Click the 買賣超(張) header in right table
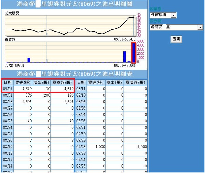 pyautogui.click(x=135, y=82)
